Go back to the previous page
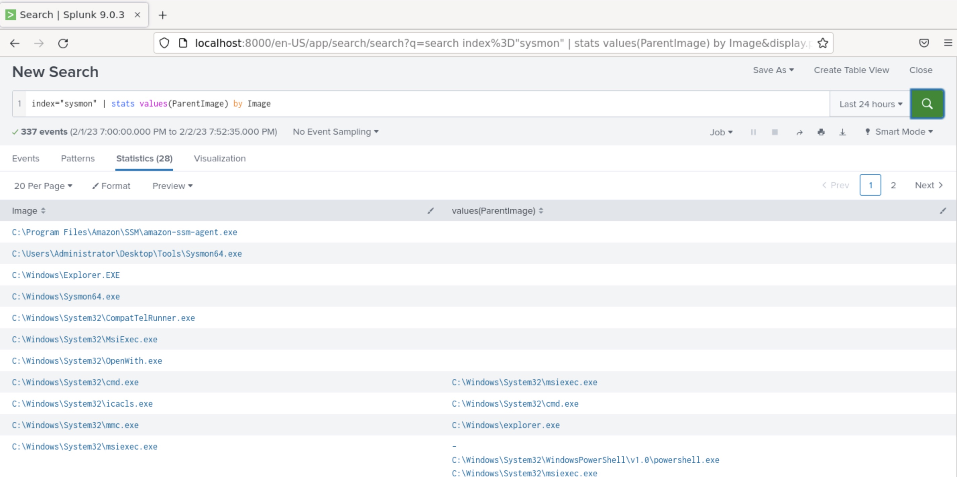The image size is (957, 477). (x=15, y=44)
